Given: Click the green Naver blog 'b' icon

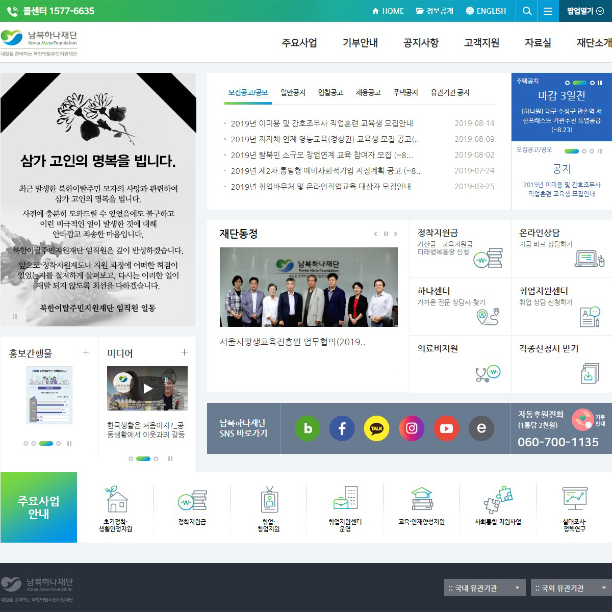Looking at the screenshot, I should [x=307, y=428].
